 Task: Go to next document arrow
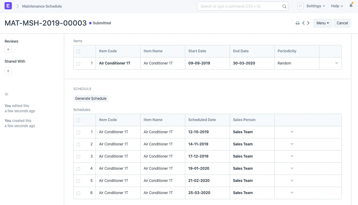click(x=308, y=23)
